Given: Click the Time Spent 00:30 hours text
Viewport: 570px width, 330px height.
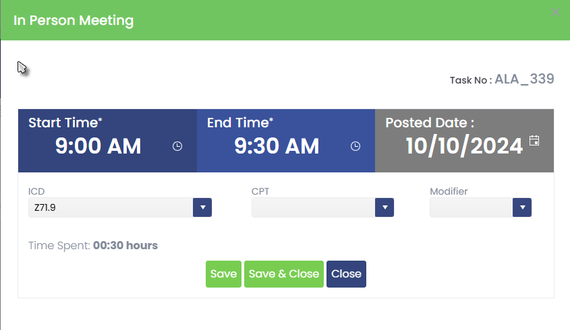Looking at the screenshot, I should (x=93, y=245).
